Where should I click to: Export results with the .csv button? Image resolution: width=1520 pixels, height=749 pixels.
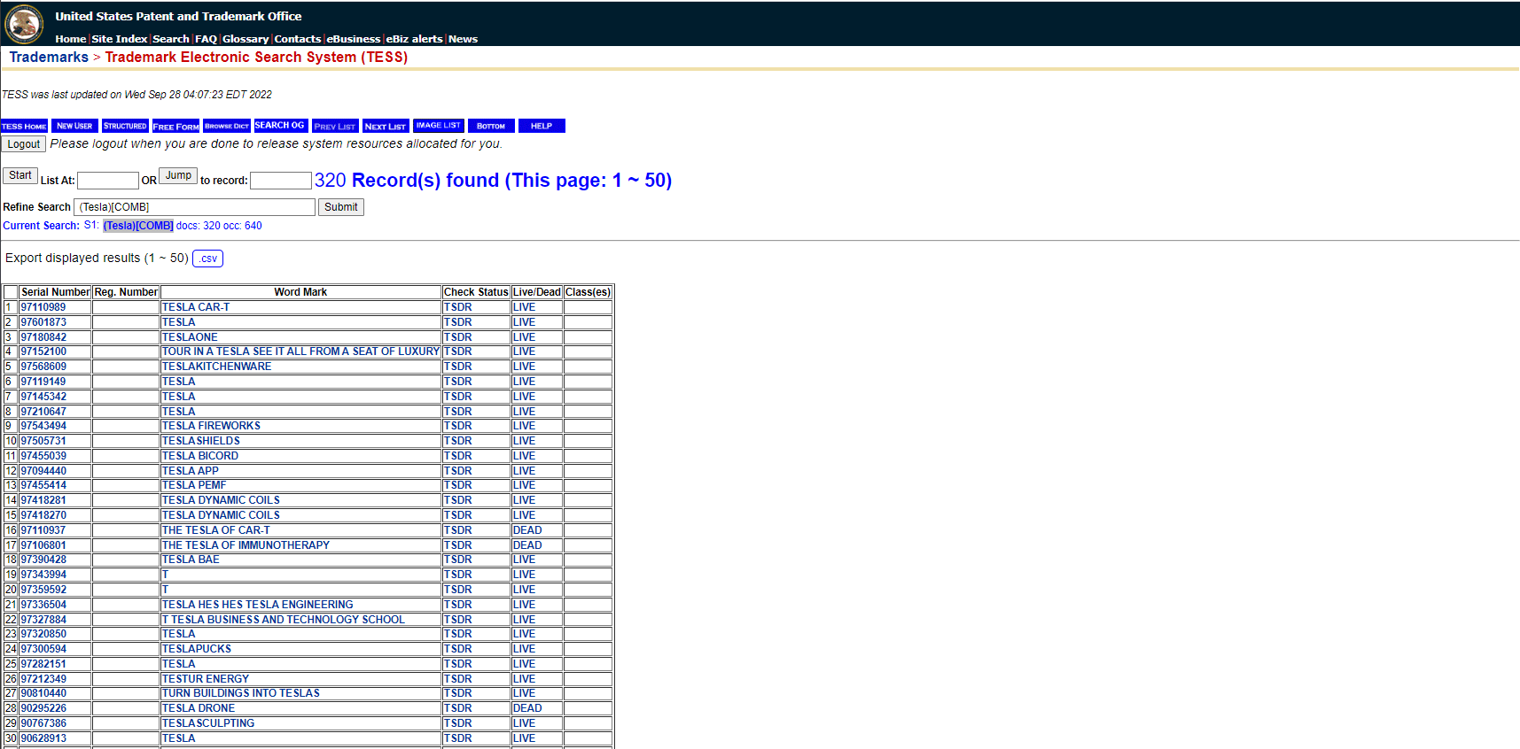tap(207, 259)
